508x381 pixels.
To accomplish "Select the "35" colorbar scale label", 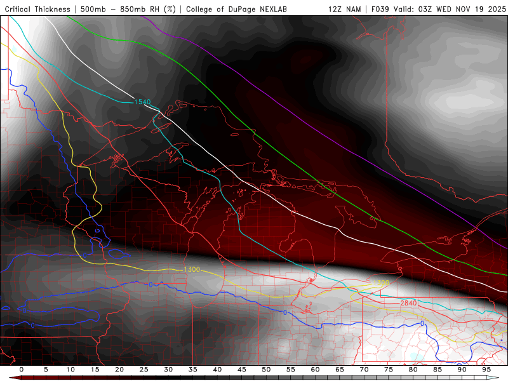I will [193, 370].
